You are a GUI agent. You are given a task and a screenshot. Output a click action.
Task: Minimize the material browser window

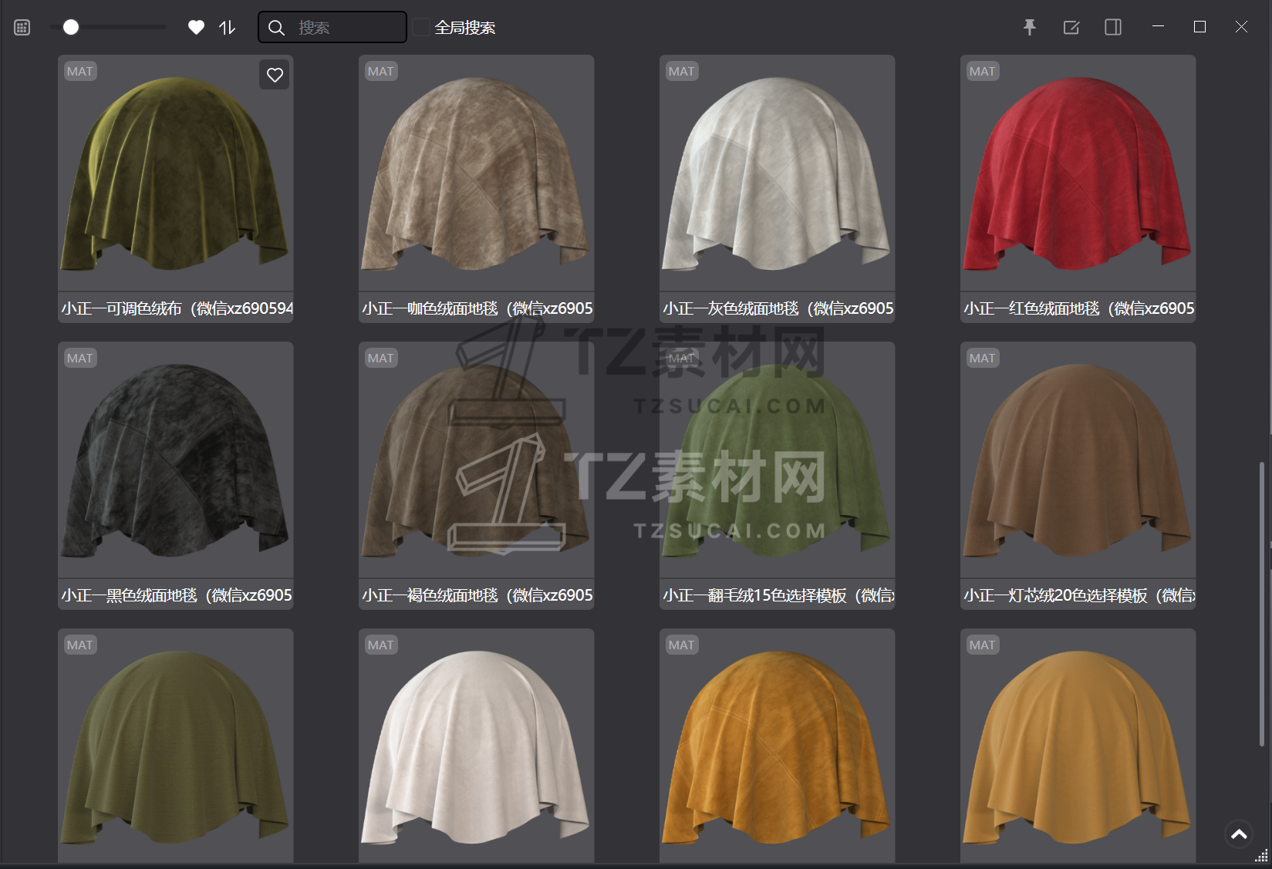point(1158,27)
